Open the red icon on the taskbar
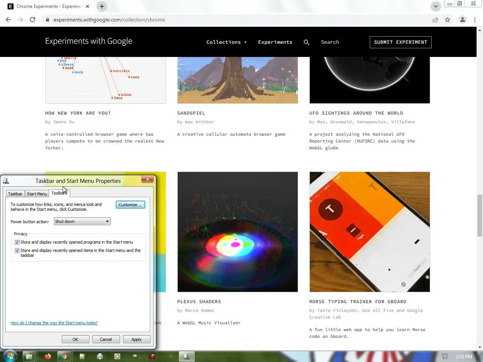Viewport: 483px width, 362px height. pos(152,356)
